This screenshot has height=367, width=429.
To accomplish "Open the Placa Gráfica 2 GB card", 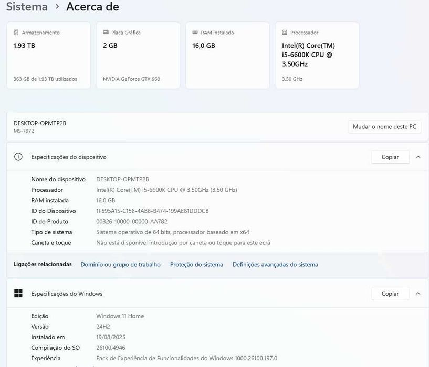I will point(138,55).
